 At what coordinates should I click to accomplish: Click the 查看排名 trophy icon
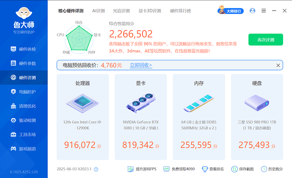click(205, 169)
